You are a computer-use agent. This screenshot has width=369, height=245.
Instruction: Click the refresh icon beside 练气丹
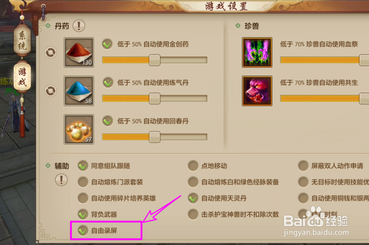pyautogui.click(x=51, y=91)
